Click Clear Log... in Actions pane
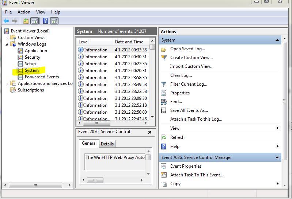The width and height of the screenshot is (292, 199). click(x=181, y=75)
